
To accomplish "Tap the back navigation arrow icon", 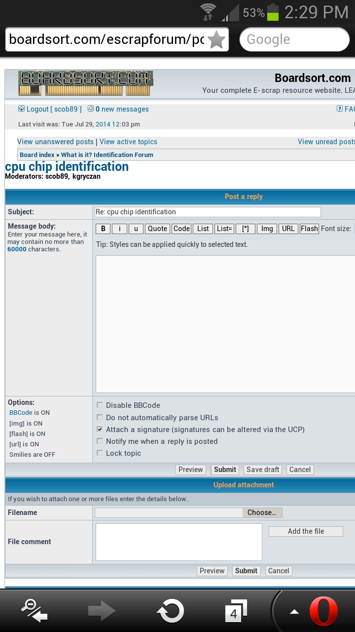I will (35, 610).
